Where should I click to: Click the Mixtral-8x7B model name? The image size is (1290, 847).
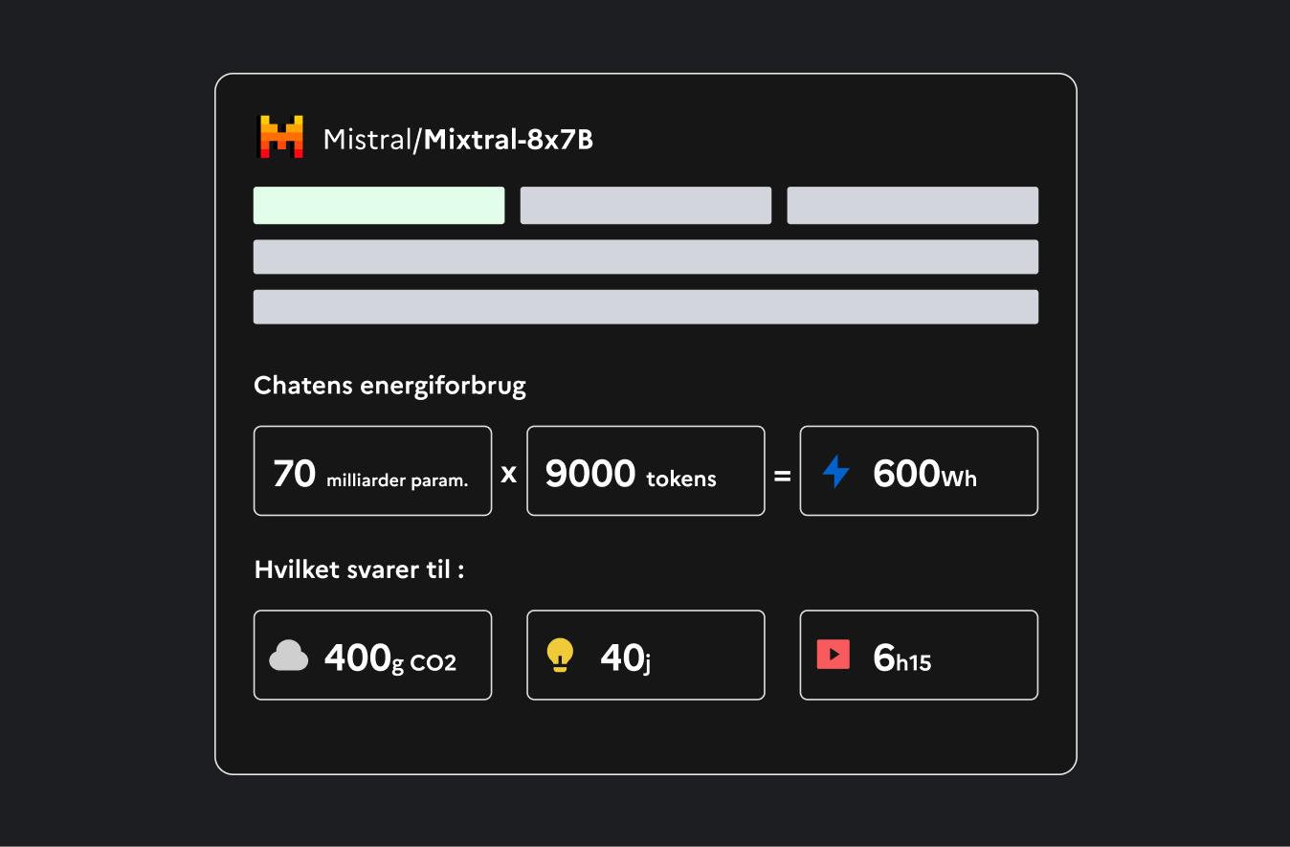[508, 140]
